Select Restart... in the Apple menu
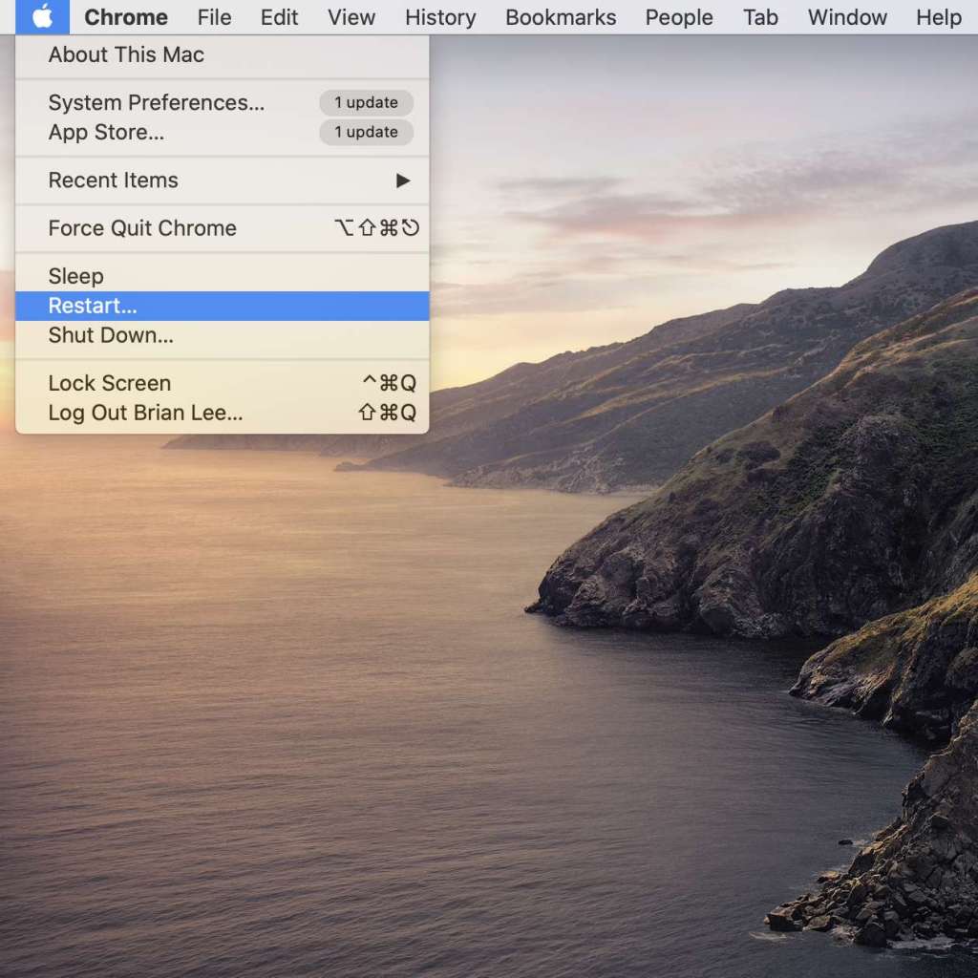The image size is (978, 978). (222, 306)
